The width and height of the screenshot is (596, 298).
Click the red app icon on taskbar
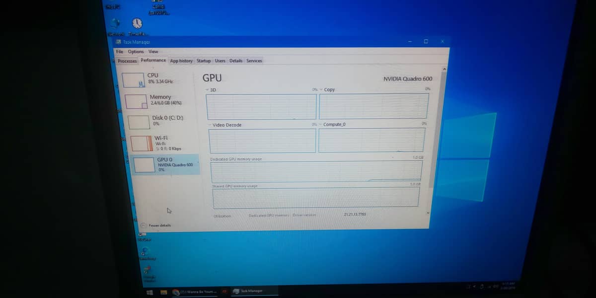(x=224, y=292)
